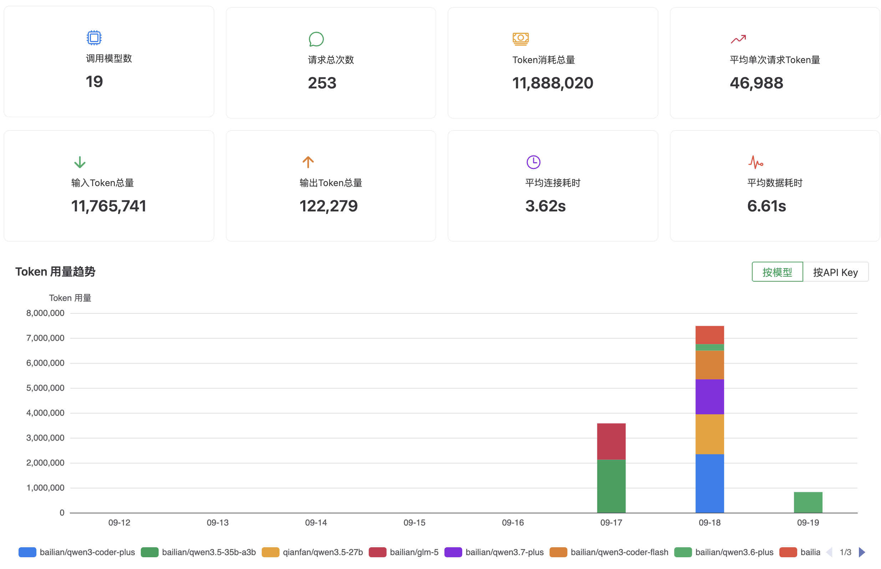Go to next legend page arrow
The height and width of the screenshot is (569, 881).
(x=862, y=552)
